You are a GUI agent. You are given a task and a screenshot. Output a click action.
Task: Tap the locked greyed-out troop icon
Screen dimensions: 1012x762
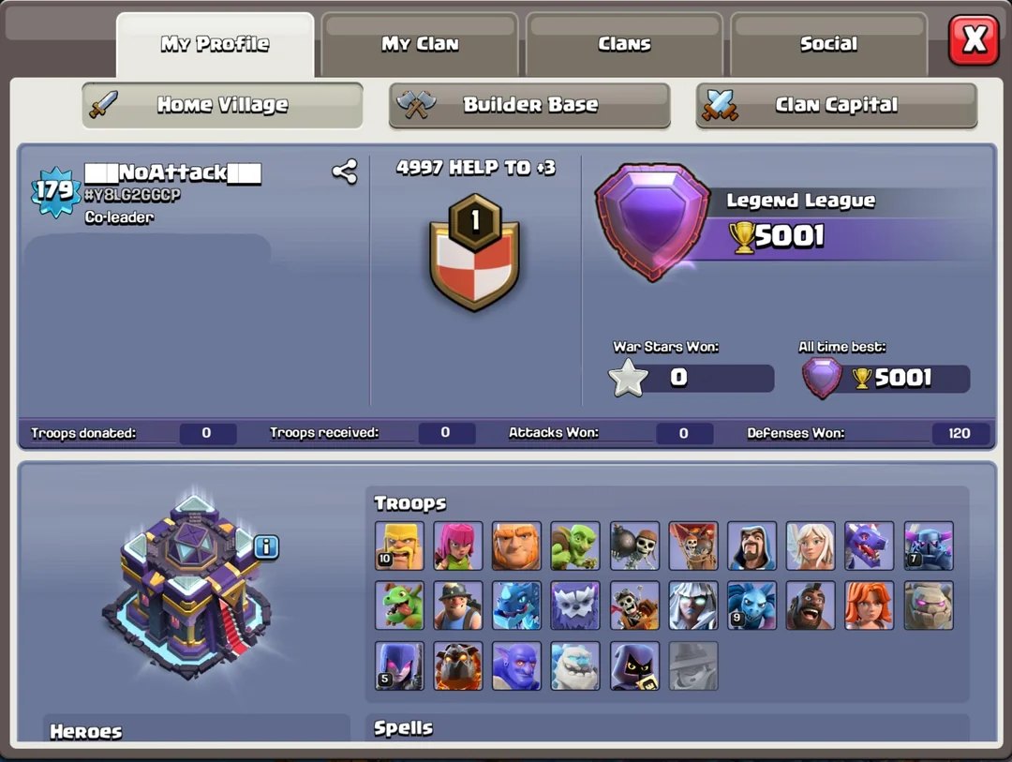click(x=693, y=665)
